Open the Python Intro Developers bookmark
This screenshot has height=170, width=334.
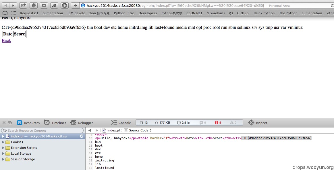135,13
